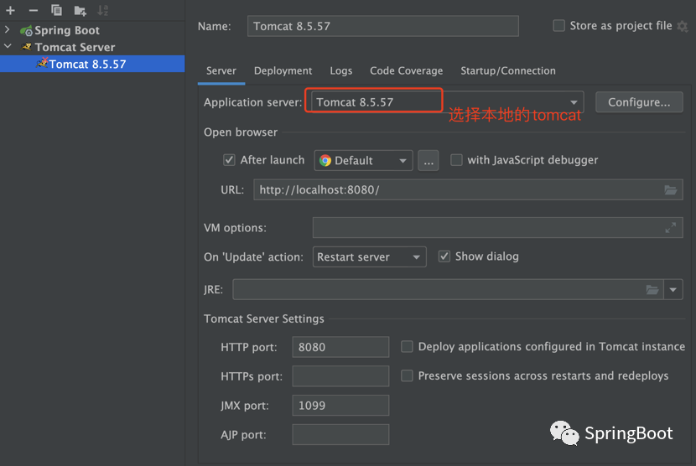Open the Code Coverage tab
The width and height of the screenshot is (696, 466).
[x=406, y=71]
